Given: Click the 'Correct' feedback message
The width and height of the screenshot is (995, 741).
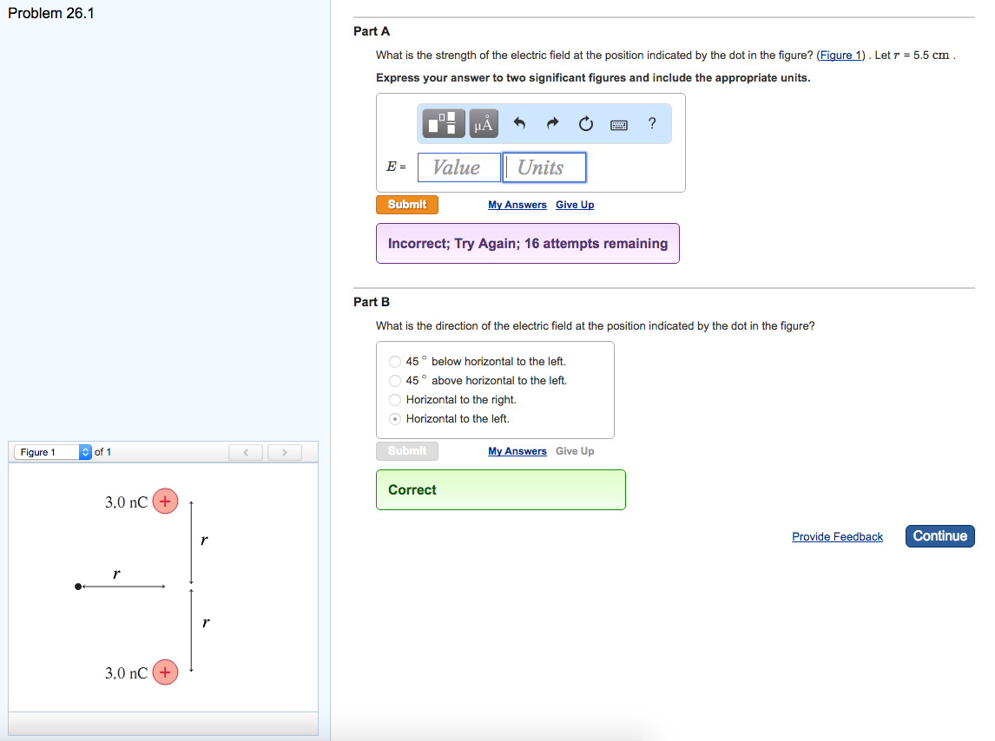Looking at the screenshot, I should point(501,489).
